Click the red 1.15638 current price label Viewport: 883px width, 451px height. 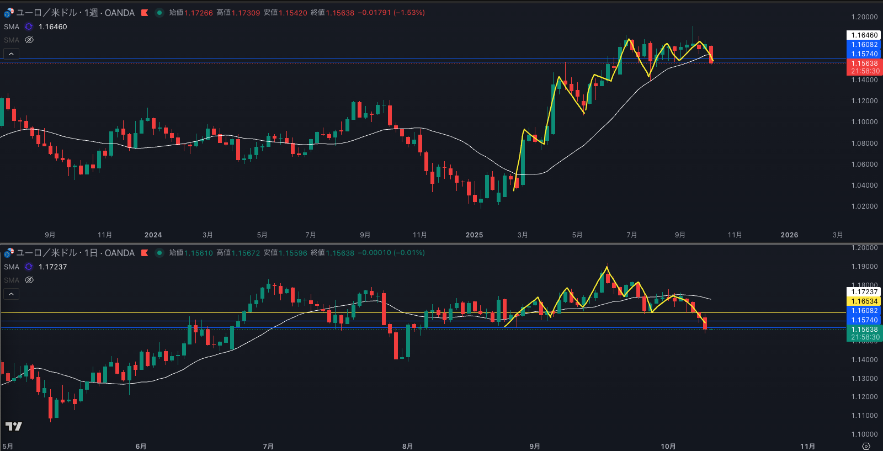[x=864, y=63]
